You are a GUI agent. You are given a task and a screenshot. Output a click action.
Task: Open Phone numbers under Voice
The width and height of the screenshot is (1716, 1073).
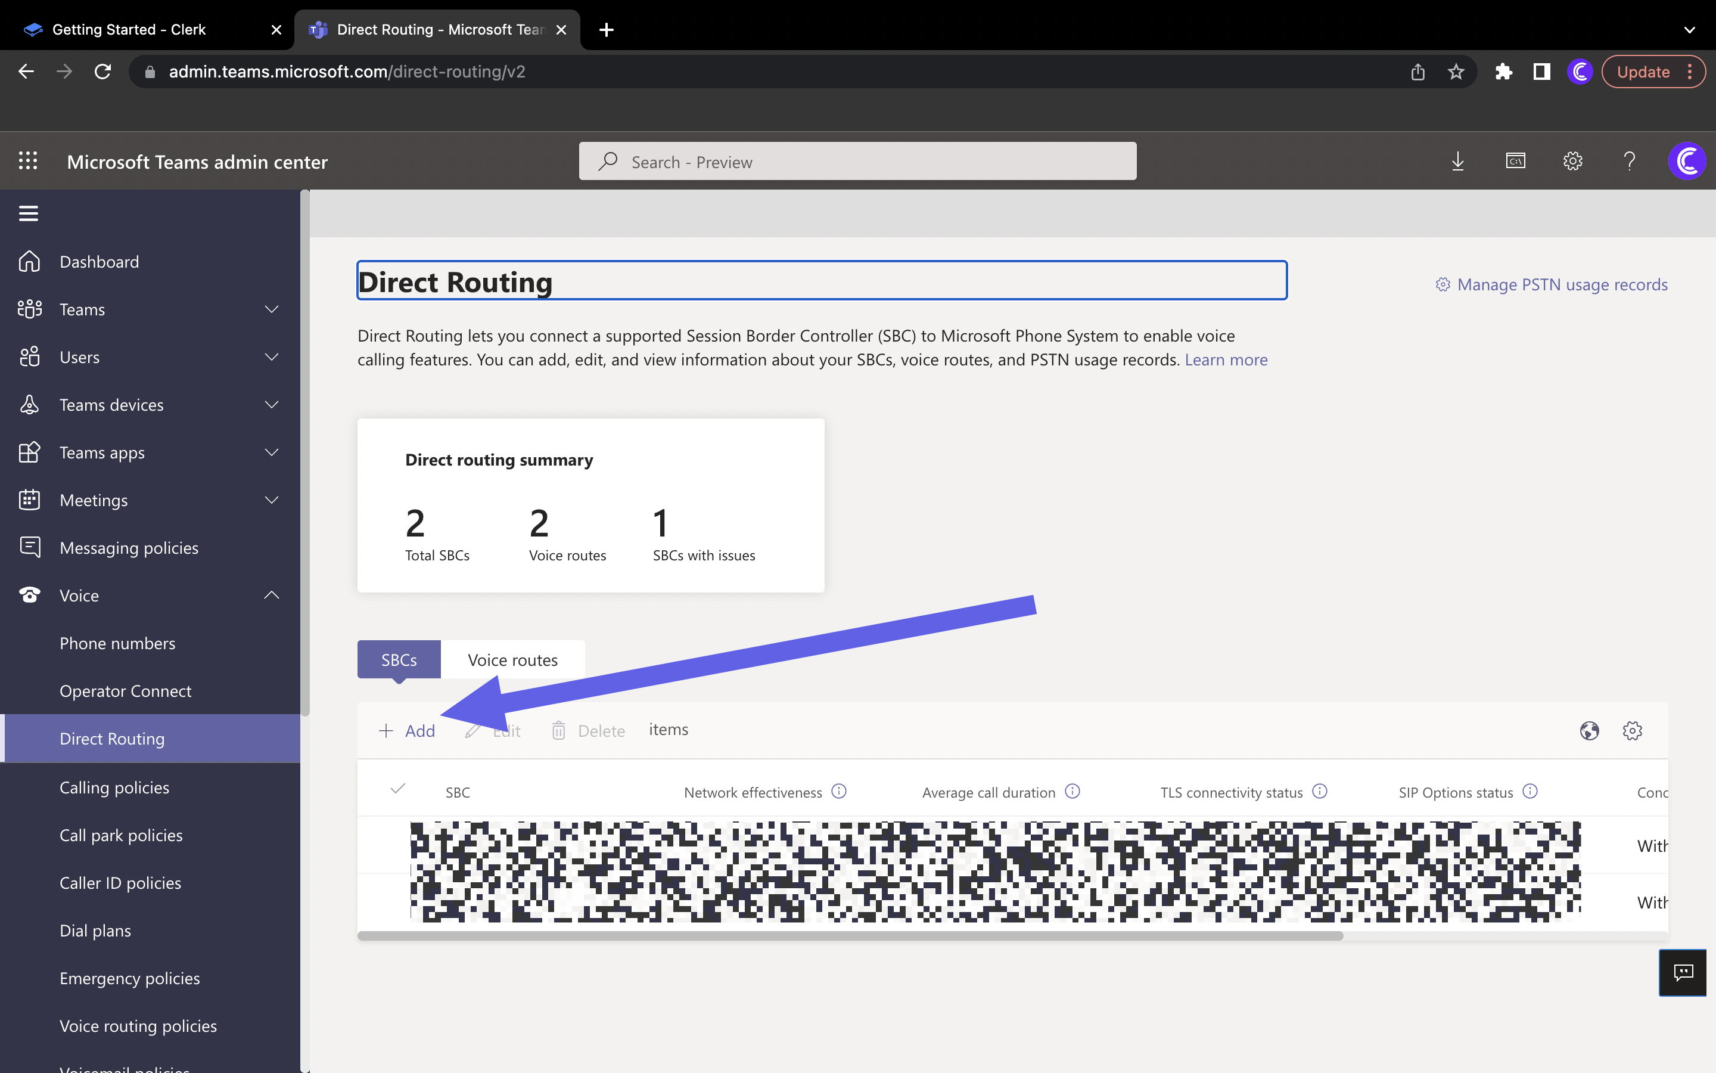pyautogui.click(x=117, y=643)
